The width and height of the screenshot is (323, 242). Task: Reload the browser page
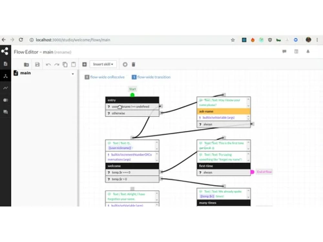click(21, 40)
